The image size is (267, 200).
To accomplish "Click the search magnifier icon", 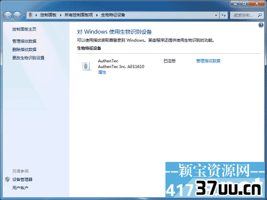I will click(260, 15).
